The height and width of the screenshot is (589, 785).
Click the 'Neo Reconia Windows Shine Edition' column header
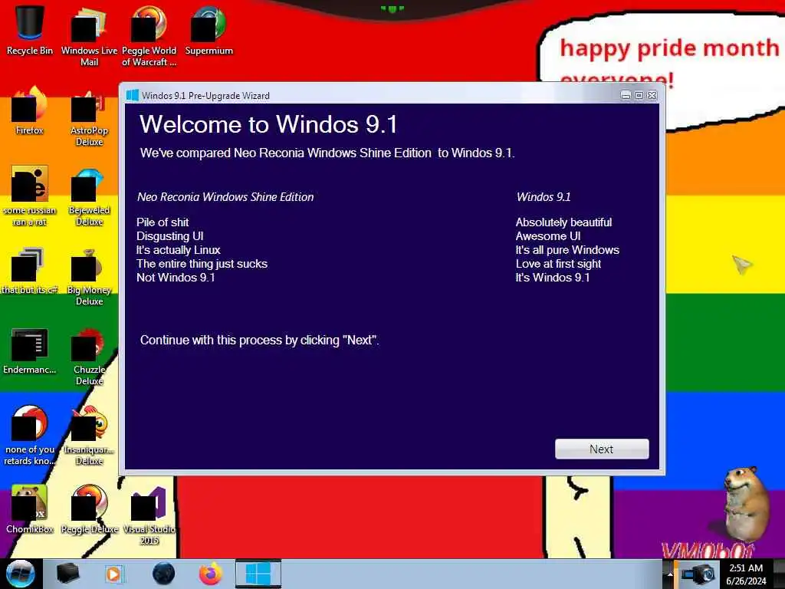[225, 197]
